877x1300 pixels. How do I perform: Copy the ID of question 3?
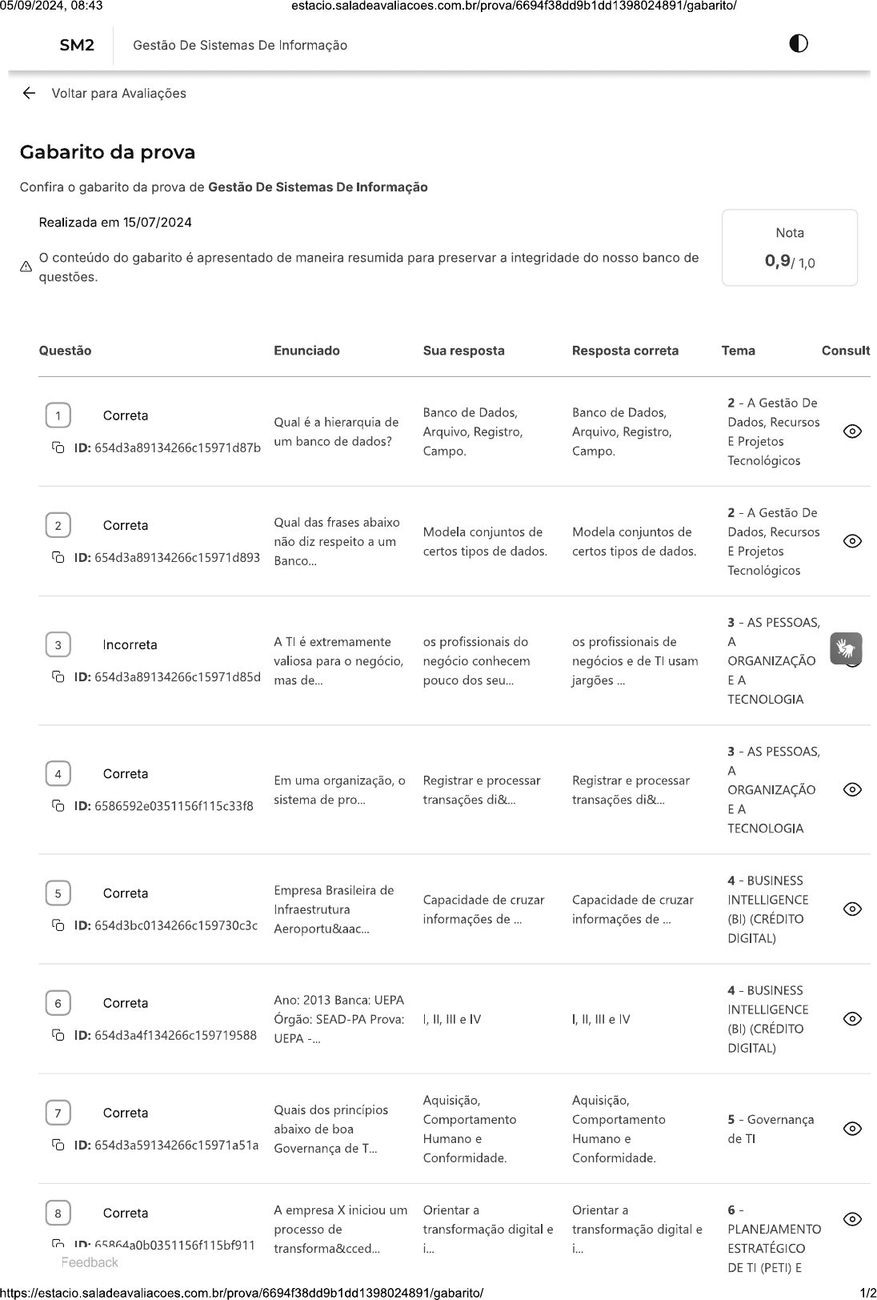click(58, 676)
